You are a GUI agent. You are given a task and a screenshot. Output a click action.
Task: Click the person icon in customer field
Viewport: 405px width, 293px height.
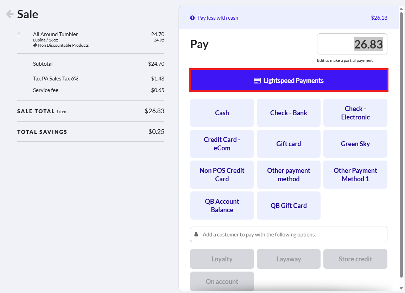coord(196,234)
